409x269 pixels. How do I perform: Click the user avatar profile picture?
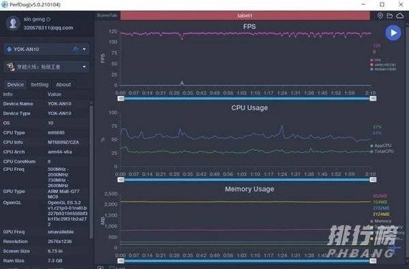13,23
